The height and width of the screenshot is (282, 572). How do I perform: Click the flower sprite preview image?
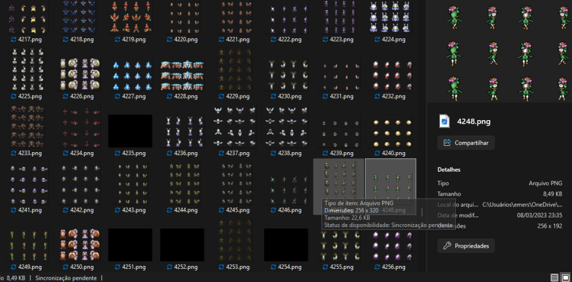(x=499, y=51)
